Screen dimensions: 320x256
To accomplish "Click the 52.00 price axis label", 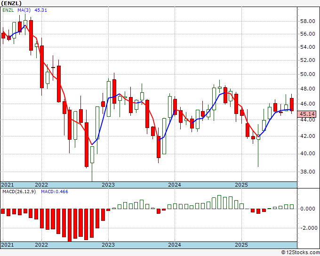I will point(308,60).
